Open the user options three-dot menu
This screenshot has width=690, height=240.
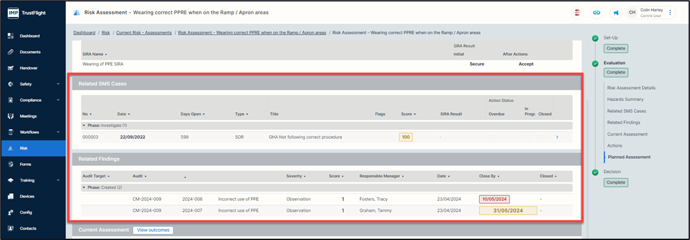coord(670,12)
